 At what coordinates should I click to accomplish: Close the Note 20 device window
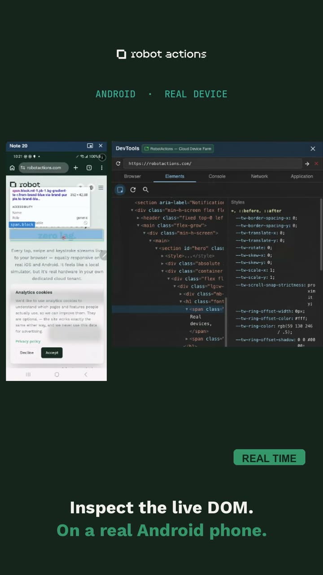pos(100,146)
